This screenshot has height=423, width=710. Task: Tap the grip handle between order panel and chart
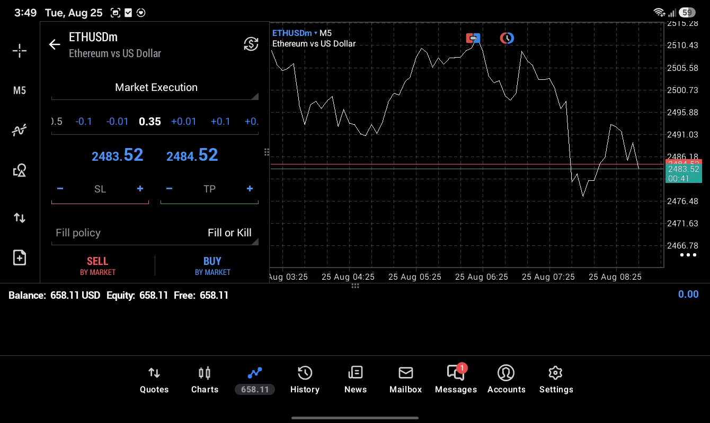click(267, 152)
